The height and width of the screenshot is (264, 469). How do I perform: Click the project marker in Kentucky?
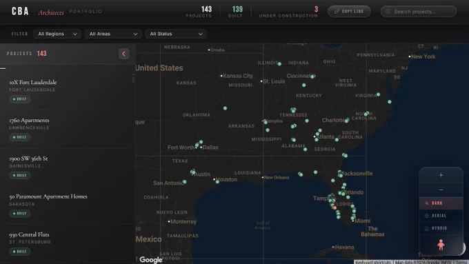304,85
